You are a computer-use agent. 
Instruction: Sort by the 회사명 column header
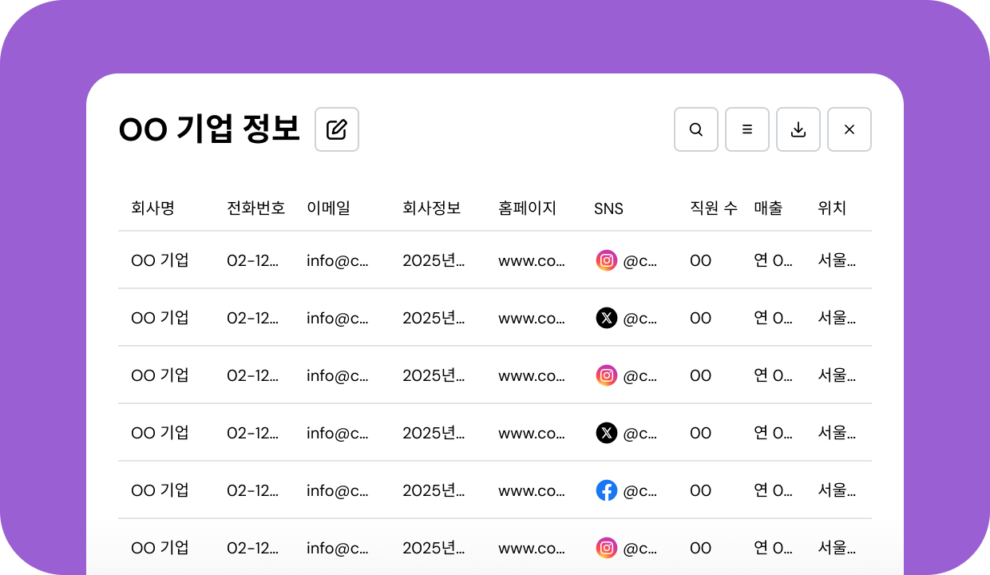pos(152,208)
